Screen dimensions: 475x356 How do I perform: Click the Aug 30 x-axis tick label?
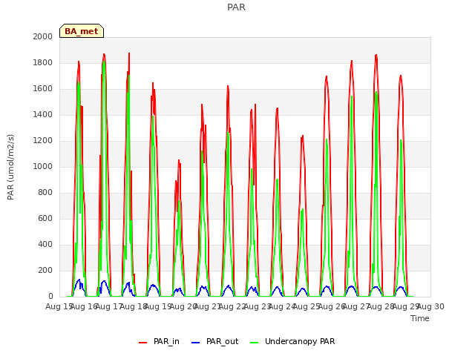tap(430, 306)
